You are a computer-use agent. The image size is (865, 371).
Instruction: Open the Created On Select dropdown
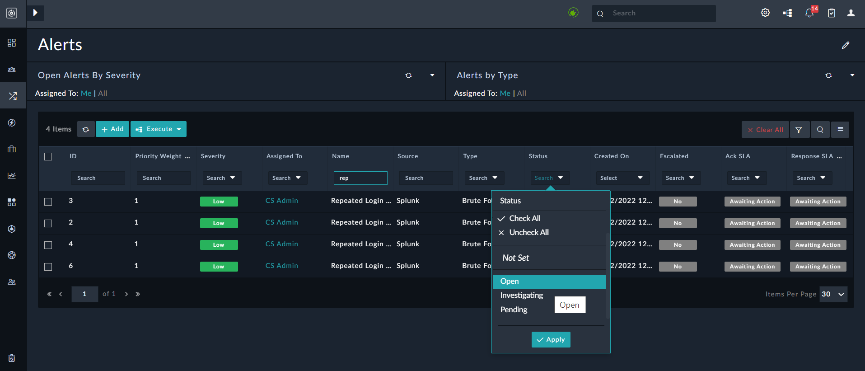622,178
